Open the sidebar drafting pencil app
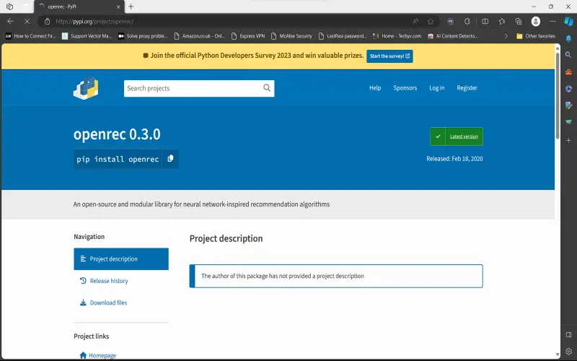The image size is (577, 361). 569,105
